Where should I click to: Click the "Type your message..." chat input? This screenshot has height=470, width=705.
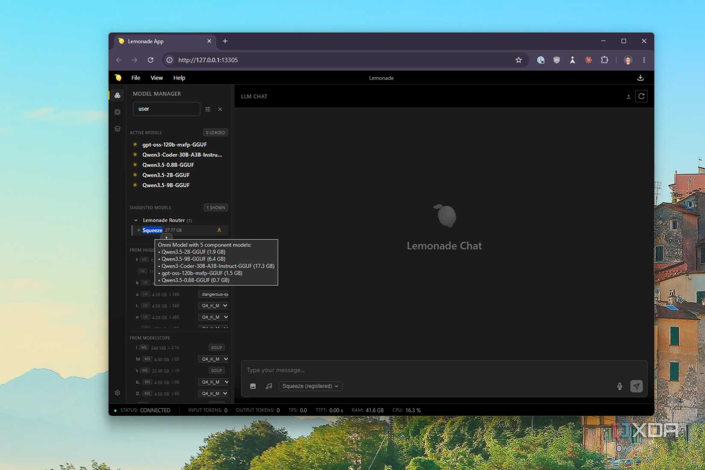[x=444, y=370]
